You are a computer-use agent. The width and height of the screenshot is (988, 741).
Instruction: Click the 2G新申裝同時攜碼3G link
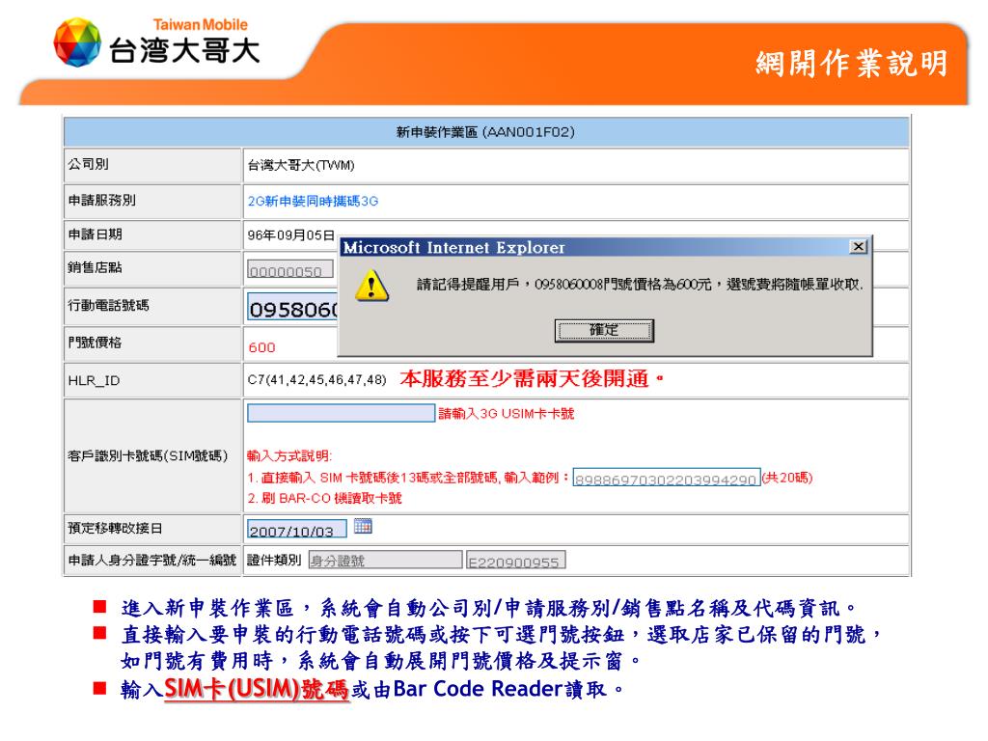(313, 201)
